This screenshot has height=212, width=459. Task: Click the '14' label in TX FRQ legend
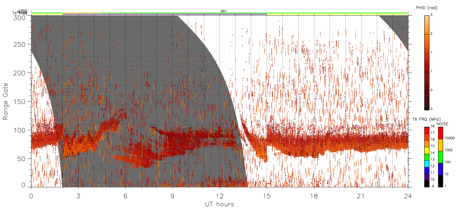pos(433,153)
